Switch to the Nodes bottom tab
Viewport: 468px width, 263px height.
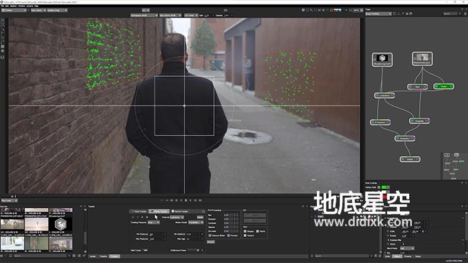click(x=93, y=256)
